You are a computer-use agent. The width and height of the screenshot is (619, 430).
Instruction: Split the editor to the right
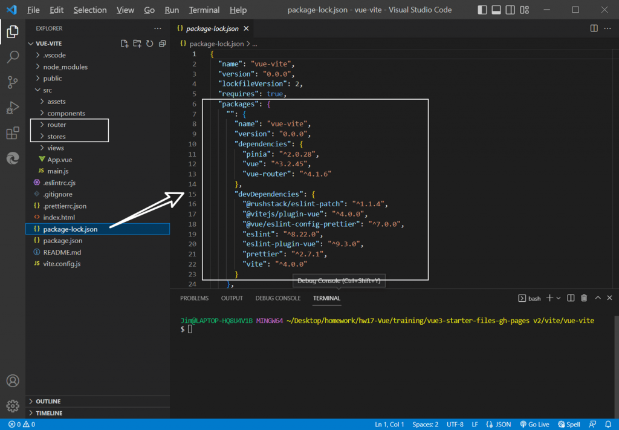pos(594,28)
